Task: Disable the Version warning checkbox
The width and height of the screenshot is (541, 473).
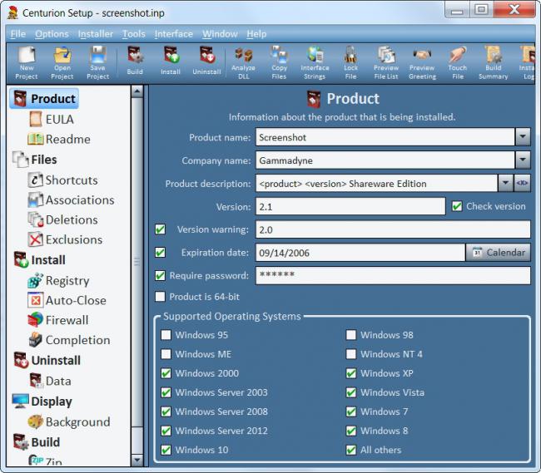Action: [160, 229]
